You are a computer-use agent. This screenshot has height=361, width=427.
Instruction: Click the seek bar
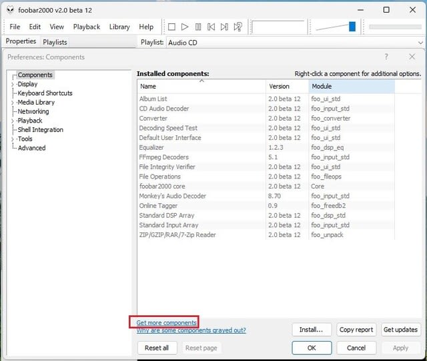pyautogui.click(x=395, y=27)
